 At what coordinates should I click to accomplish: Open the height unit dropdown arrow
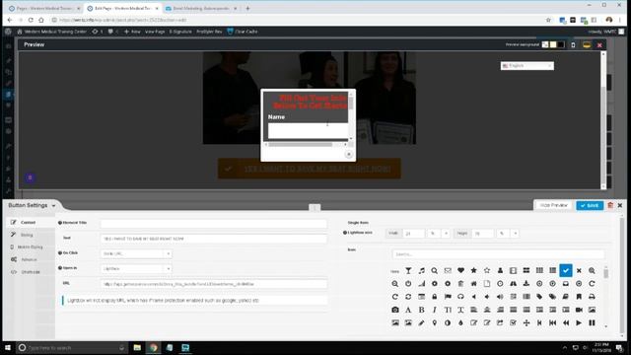point(515,234)
